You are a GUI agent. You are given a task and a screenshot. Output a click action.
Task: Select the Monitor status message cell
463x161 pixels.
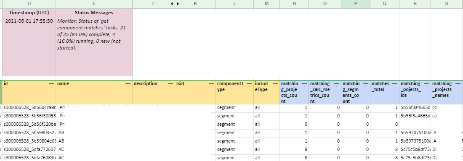click(x=94, y=47)
